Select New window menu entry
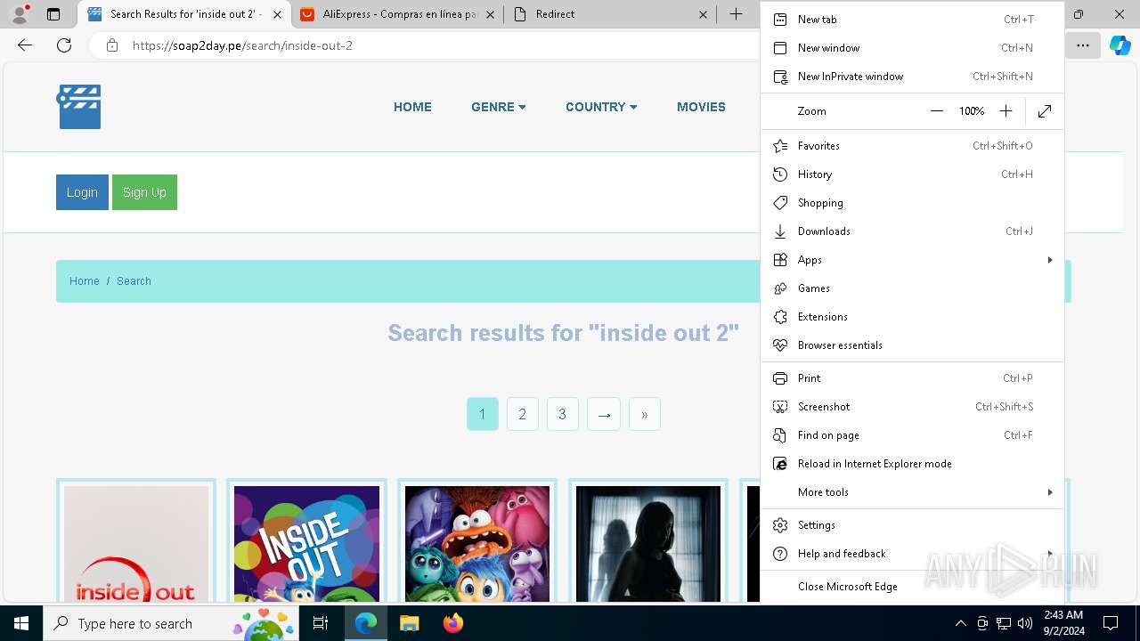The image size is (1140, 641). click(x=912, y=48)
